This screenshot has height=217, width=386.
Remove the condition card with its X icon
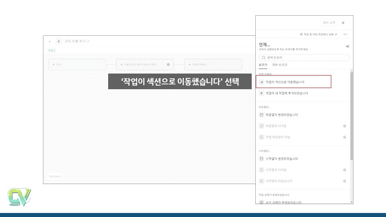[x=168, y=64]
